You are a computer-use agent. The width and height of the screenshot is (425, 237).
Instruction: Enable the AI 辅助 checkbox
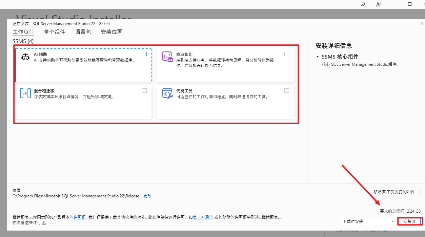pos(144,54)
